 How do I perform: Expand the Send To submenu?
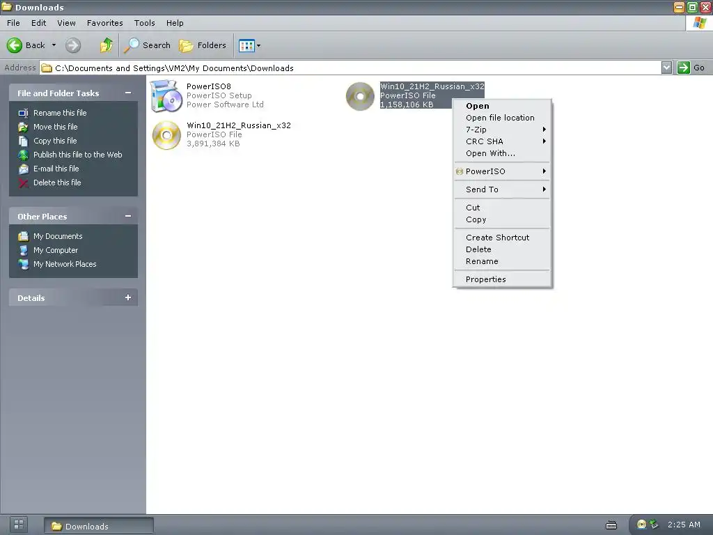502,189
